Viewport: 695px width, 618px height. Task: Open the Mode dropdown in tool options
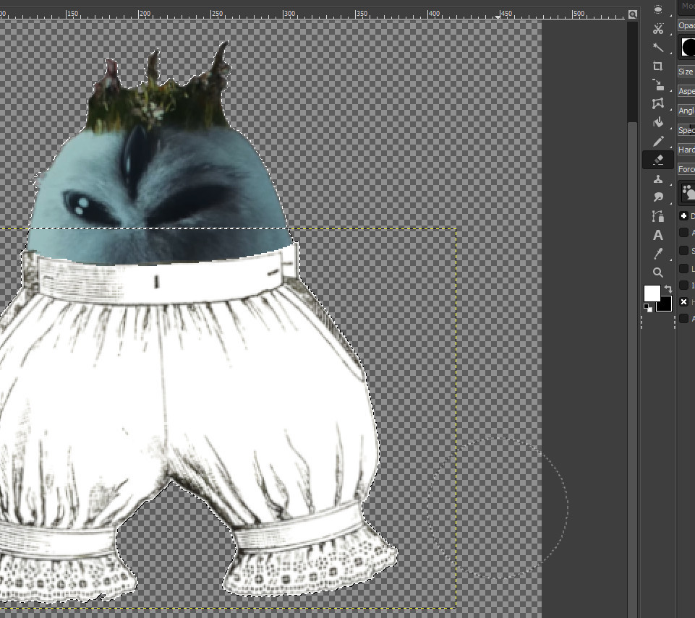[x=686, y=7]
